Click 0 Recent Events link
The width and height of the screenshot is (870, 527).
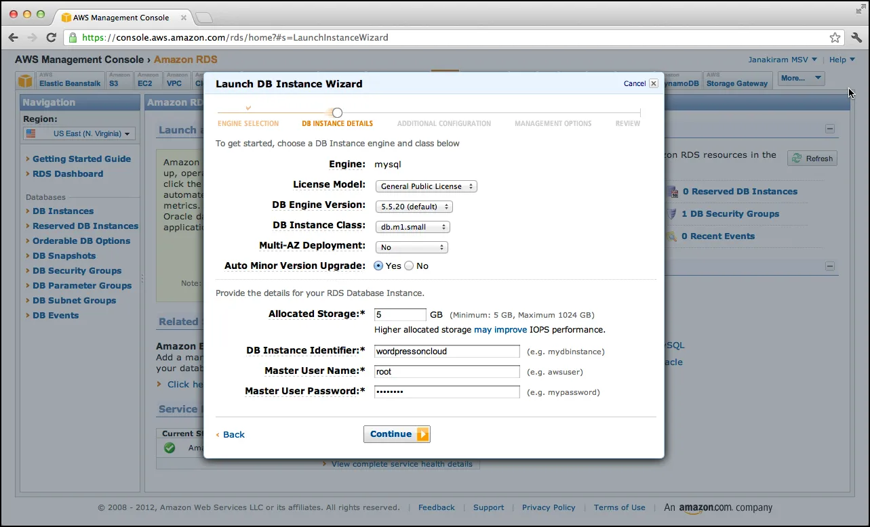click(718, 236)
